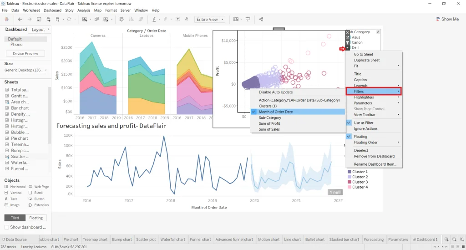Image resolution: width=466 pixels, height=250 pixels.
Task: Expand the View Toolbar submenu
Action: pyautogui.click(x=374, y=115)
